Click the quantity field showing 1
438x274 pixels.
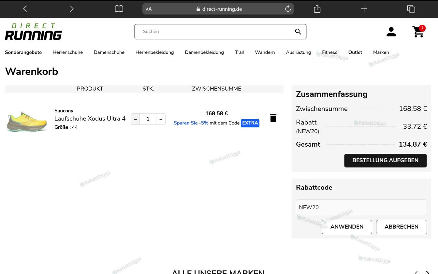click(x=148, y=119)
